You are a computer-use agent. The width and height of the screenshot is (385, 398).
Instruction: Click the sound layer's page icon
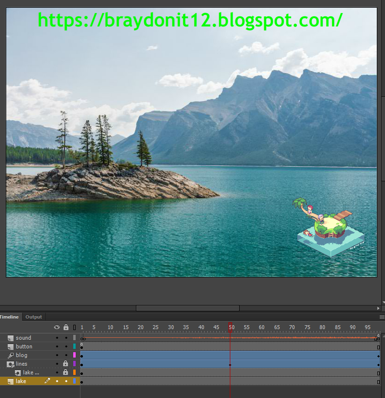[x=11, y=338]
